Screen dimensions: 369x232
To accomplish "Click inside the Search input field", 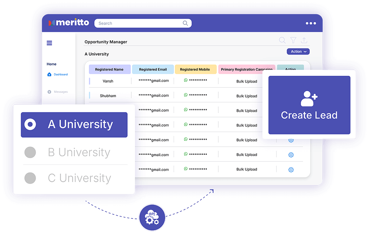I will pos(139,23).
